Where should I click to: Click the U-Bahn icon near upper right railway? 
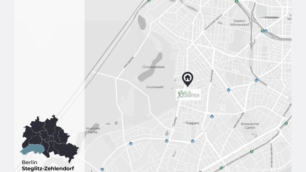256,80
